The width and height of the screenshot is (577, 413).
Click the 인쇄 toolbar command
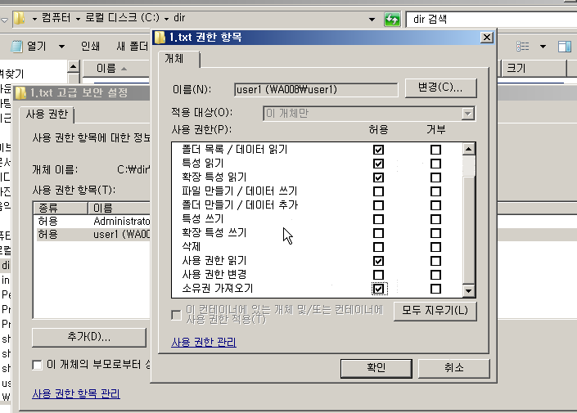(90, 47)
